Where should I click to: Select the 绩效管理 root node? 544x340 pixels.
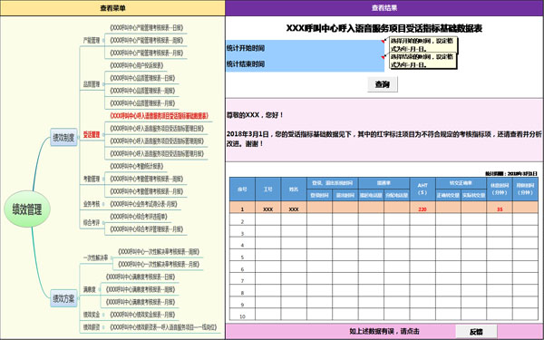[x=27, y=209]
